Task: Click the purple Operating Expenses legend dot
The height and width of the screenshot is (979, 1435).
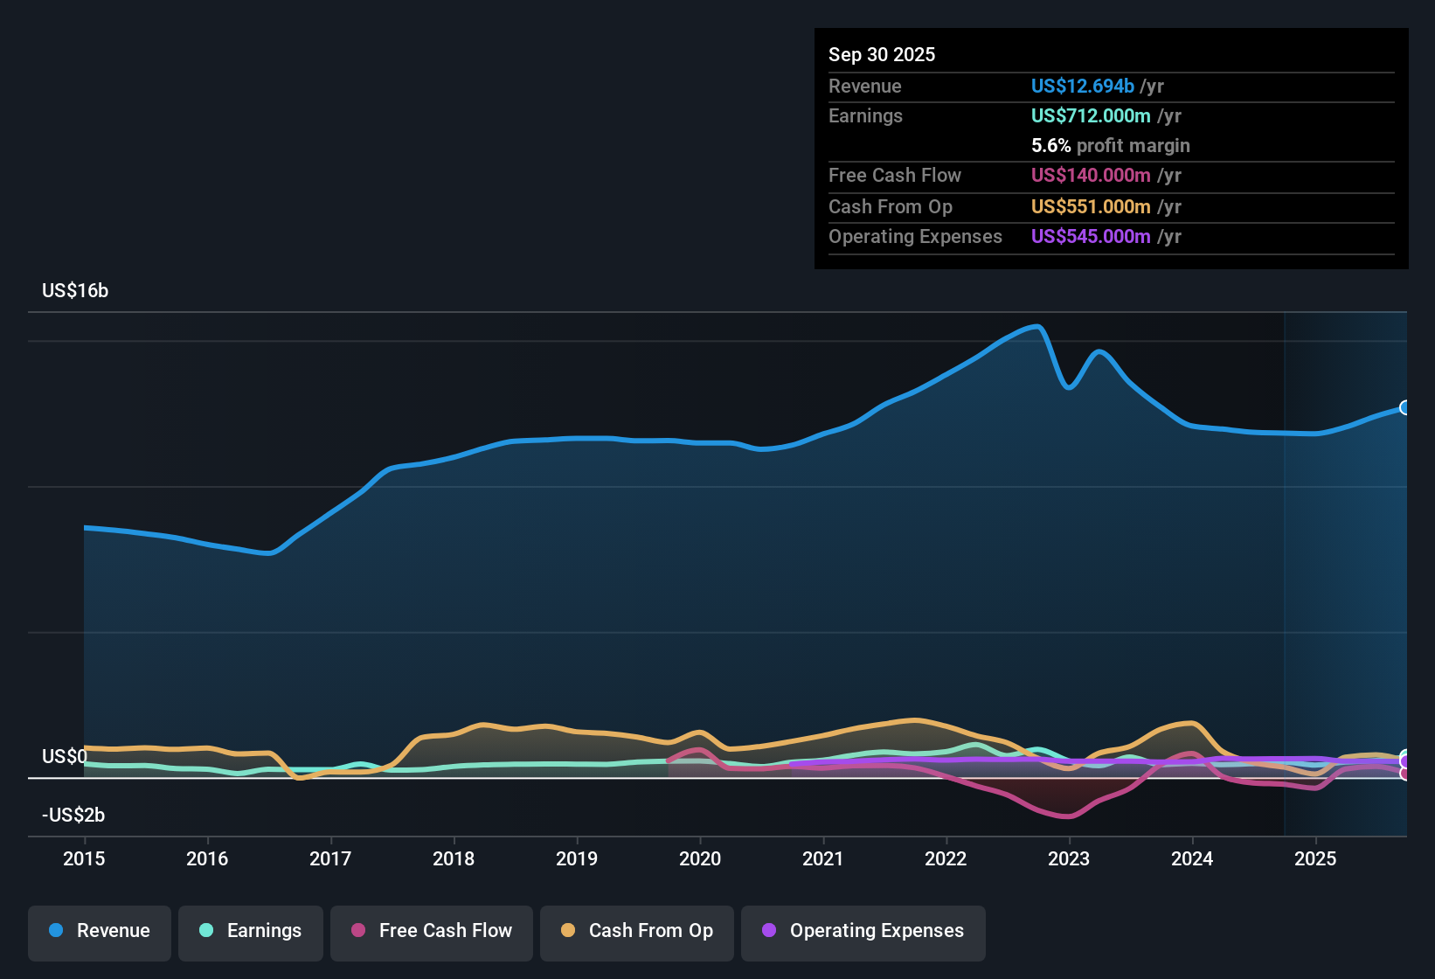Action: [x=768, y=931]
